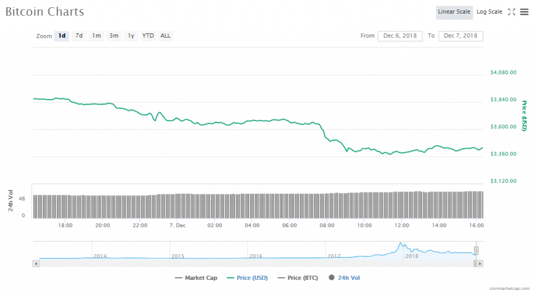Toggle Price (USD) series in legend
Screen dimensions: 536x295
coord(247,278)
